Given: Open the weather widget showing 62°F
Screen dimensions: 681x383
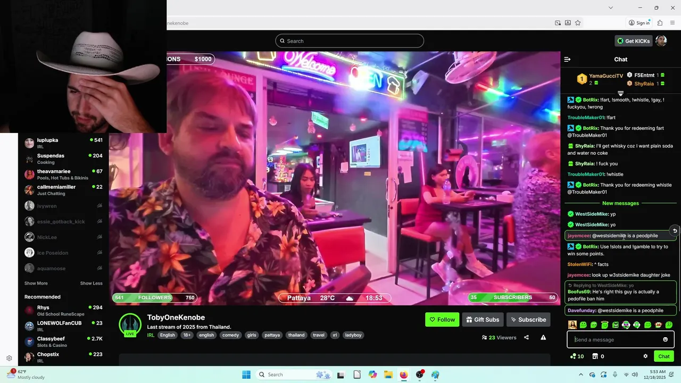Looking at the screenshot, I should click(25, 374).
